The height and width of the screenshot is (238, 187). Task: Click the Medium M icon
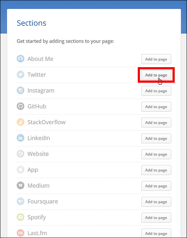(20, 185)
